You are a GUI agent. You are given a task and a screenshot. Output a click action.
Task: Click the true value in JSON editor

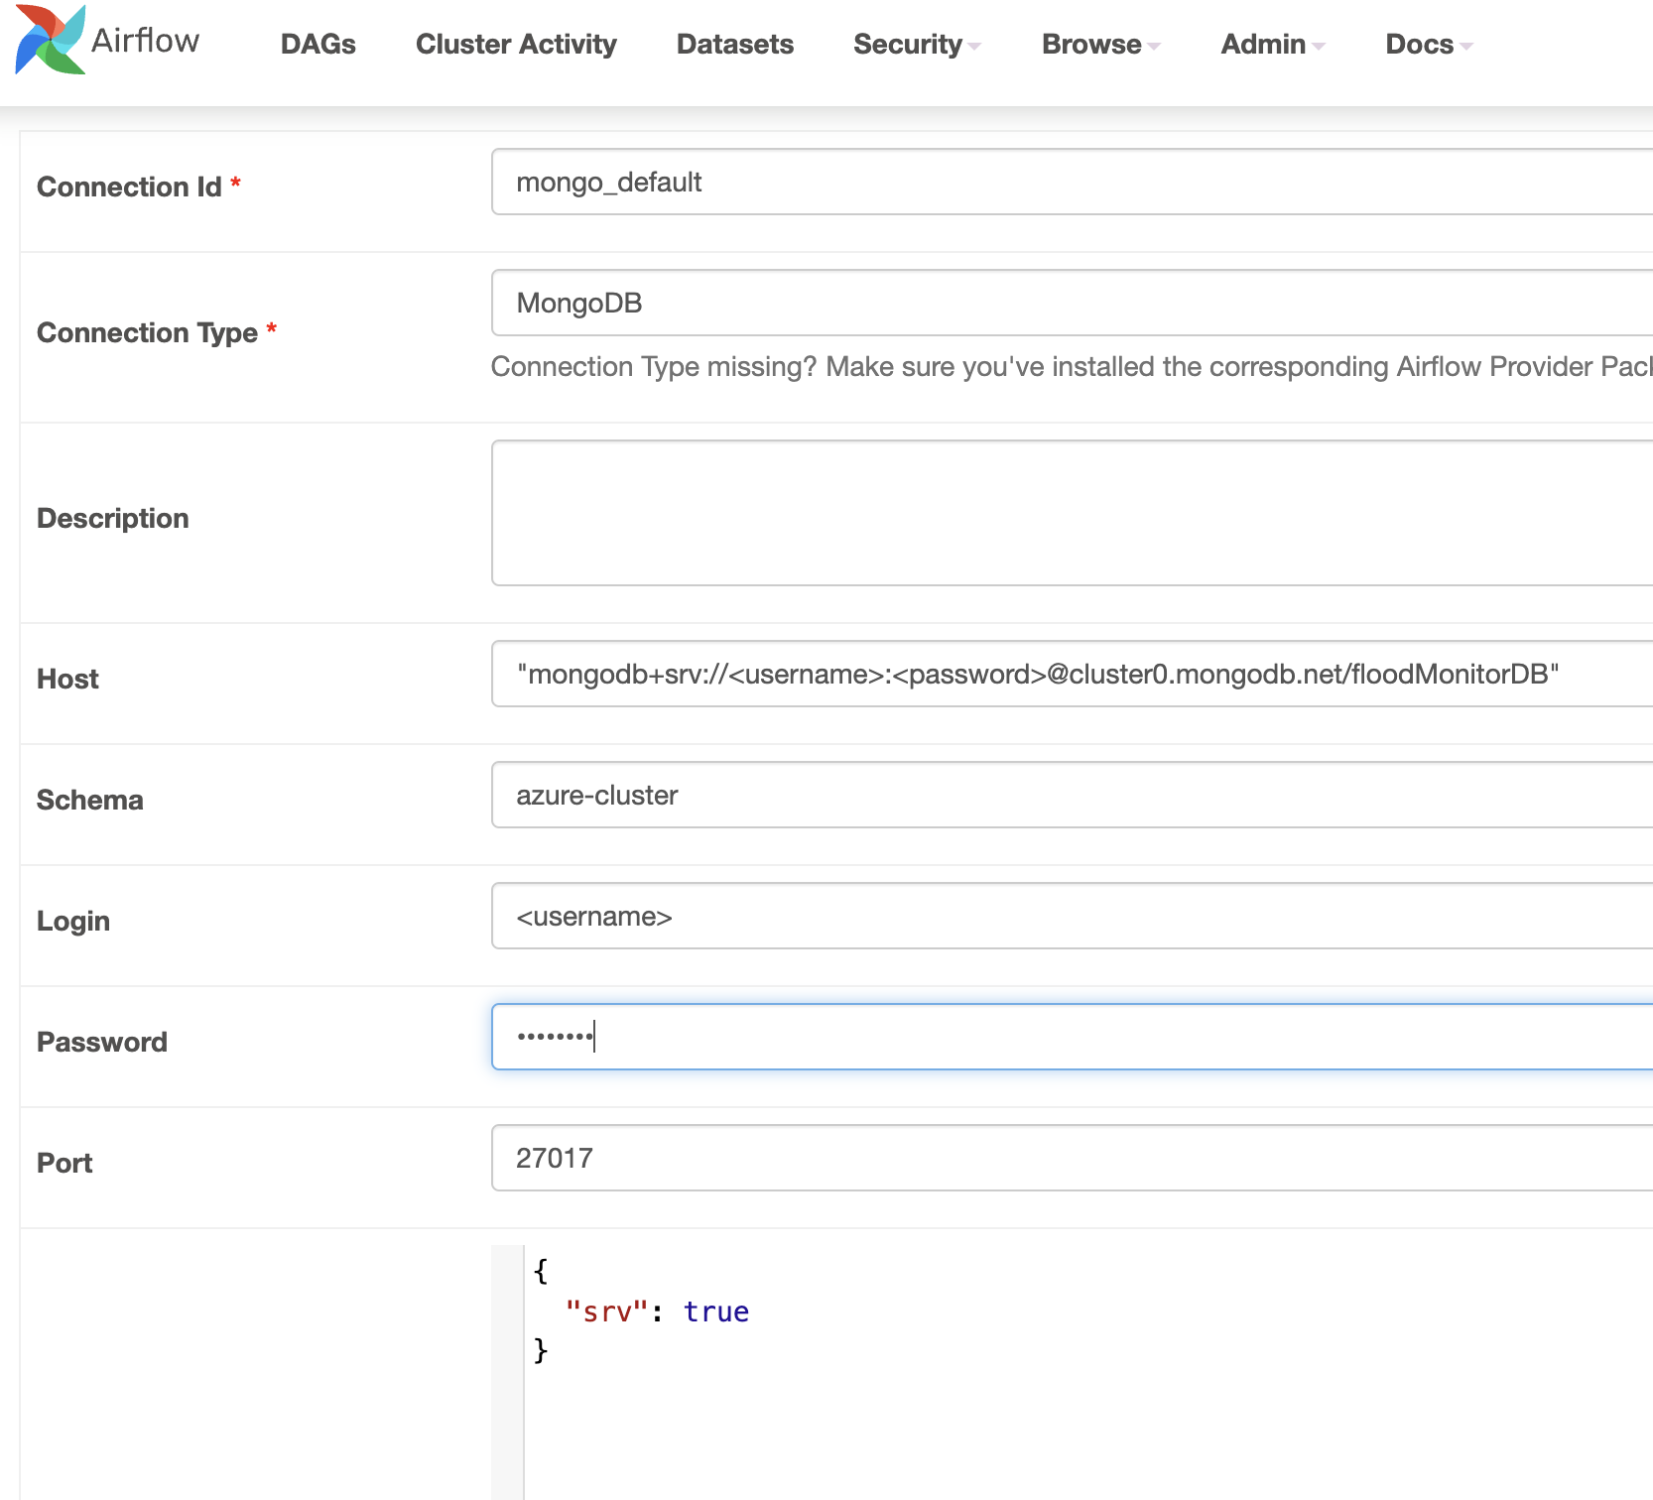pos(716,1312)
